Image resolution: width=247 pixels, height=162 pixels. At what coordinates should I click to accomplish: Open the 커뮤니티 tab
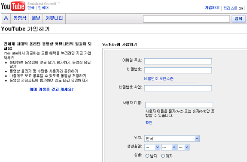[54, 18]
